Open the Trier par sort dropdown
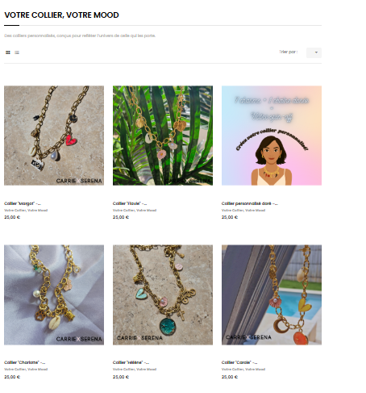This screenshot has width=366, height=393. coord(314,52)
